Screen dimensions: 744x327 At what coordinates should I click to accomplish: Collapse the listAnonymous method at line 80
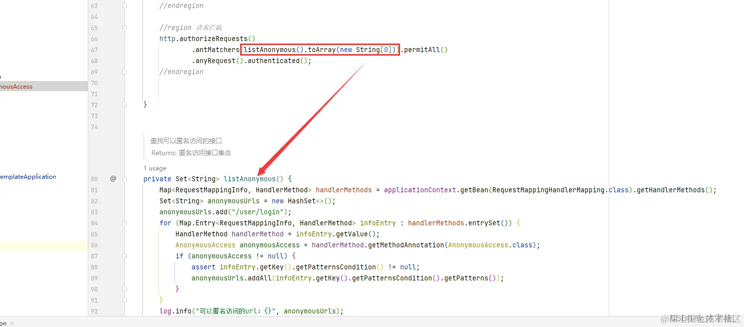(125, 179)
